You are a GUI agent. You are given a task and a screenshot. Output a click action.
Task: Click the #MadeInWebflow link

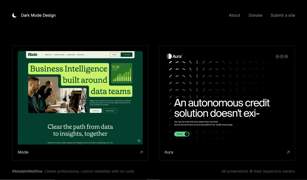pyautogui.click(x=27, y=171)
